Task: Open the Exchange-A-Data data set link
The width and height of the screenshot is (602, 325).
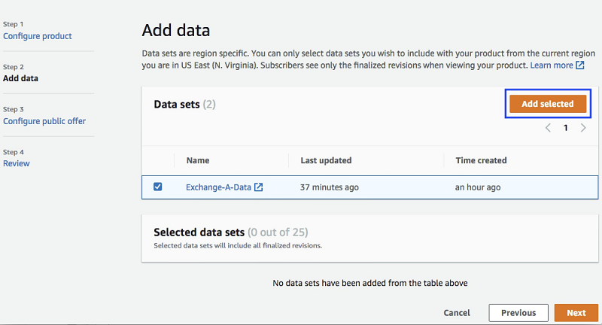Action: click(x=218, y=187)
